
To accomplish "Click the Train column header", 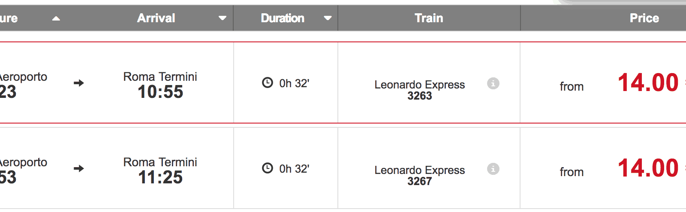I will coord(429,18).
